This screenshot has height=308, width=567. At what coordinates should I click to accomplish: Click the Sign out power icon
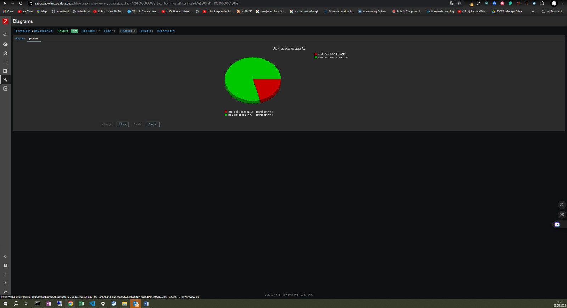pyautogui.click(x=5, y=292)
